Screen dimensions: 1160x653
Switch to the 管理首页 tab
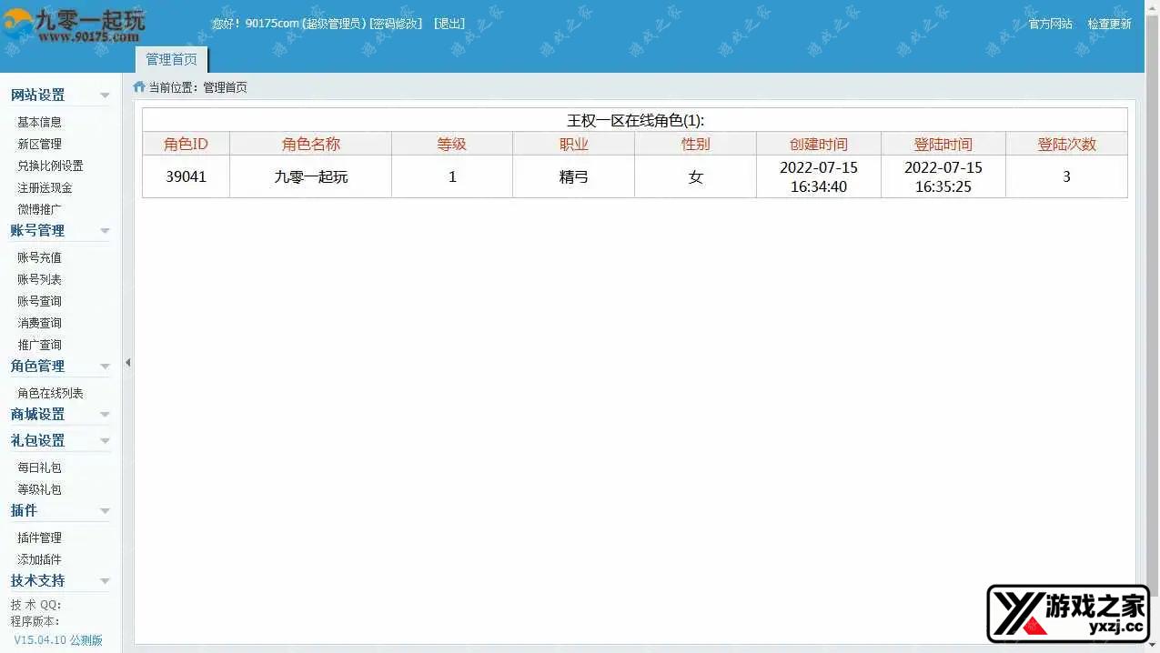(x=172, y=59)
